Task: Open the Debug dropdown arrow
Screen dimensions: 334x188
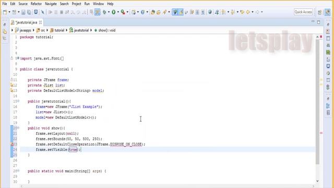Action: 109,12
